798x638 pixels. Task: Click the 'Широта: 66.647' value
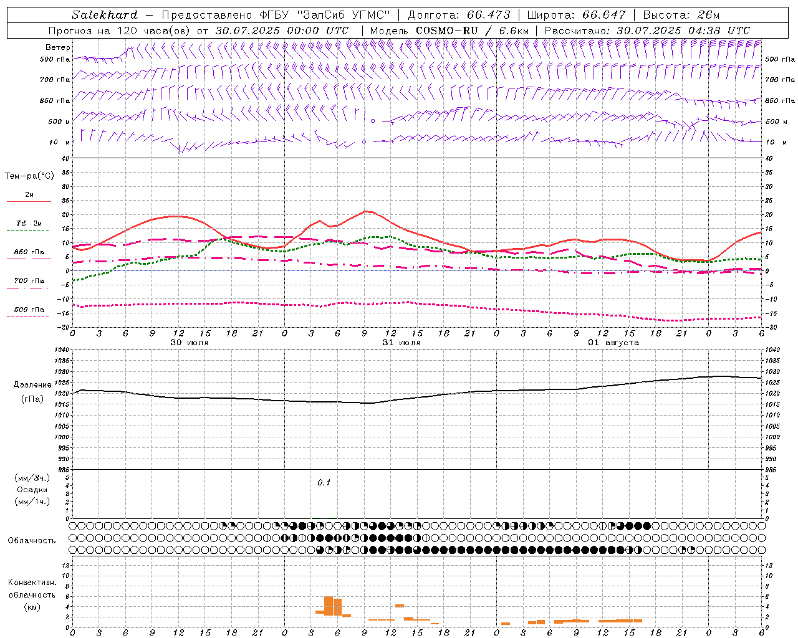click(577, 15)
